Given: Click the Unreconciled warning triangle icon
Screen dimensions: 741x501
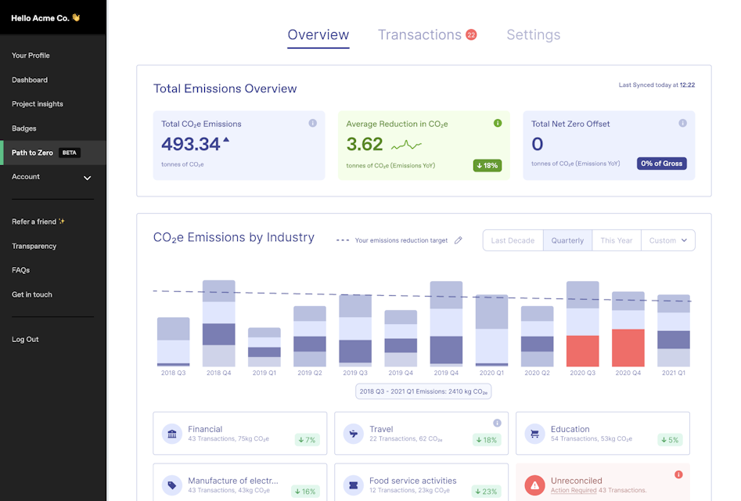Looking at the screenshot, I should coord(535,485).
